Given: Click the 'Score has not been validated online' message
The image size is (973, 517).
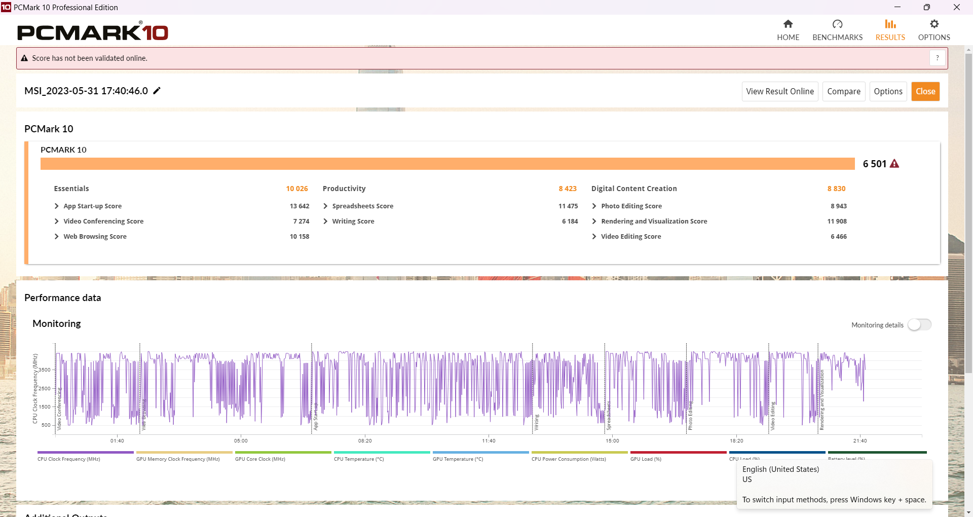Looking at the screenshot, I should [x=90, y=58].
